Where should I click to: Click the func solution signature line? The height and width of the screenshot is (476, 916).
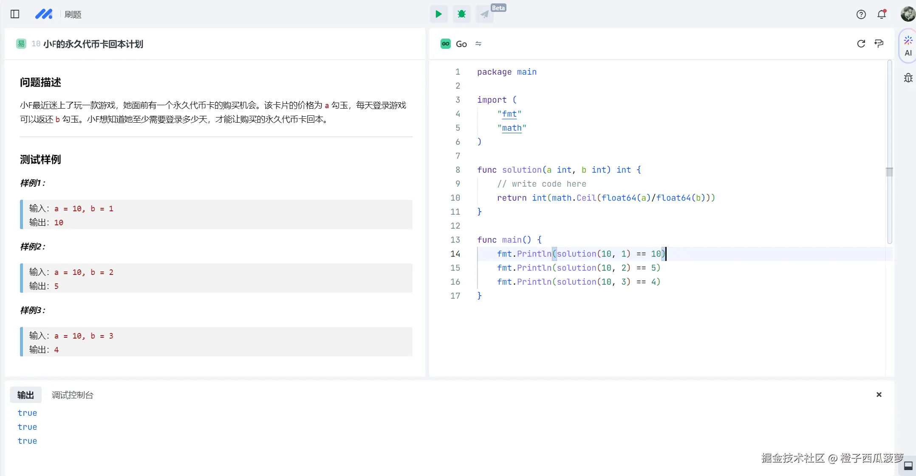click(x=559, y=170)
